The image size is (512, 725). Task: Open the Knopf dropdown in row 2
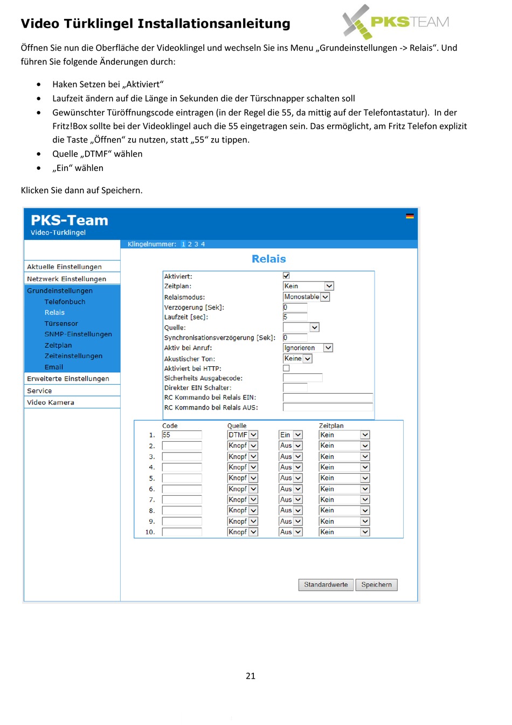pos(243,446)
